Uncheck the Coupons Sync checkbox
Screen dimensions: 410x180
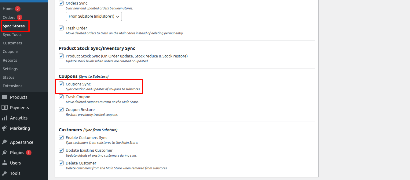coord(61,84)
